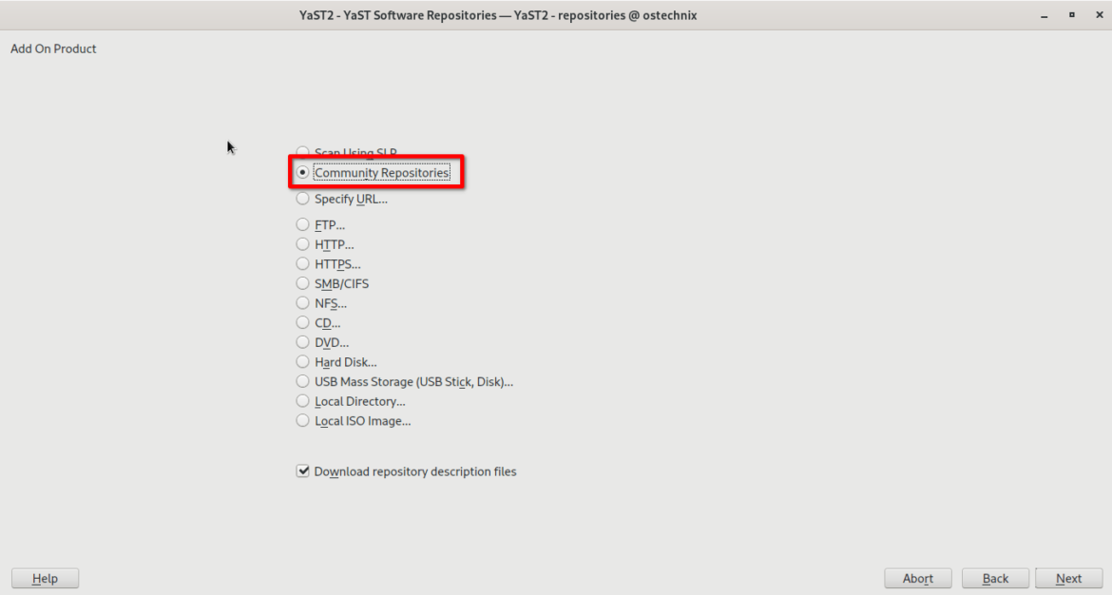Choose the Hard Disk radio option
Viewport: 1112px width, 595px height.
(303, 362)
